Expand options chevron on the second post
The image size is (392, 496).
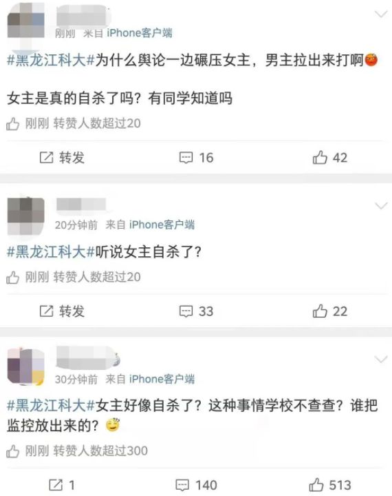[380, 206]
